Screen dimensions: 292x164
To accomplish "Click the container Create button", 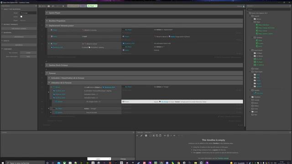I will 28,53.
